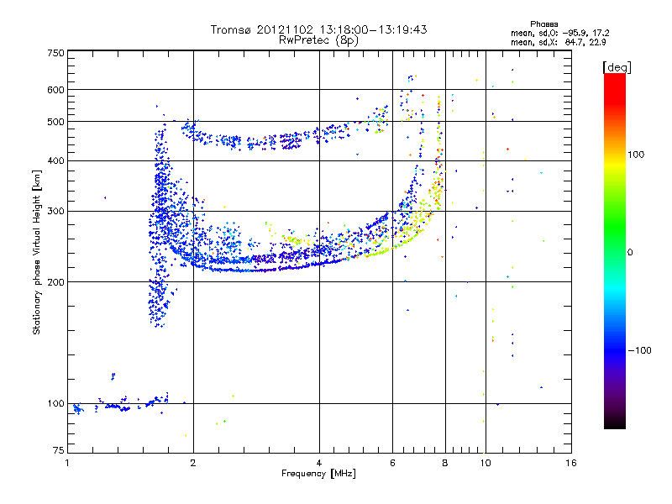The height and width of the screenshot is (504, 672).
Task: Click the "300" height axis tick label
Action: [x=55, y=212]
